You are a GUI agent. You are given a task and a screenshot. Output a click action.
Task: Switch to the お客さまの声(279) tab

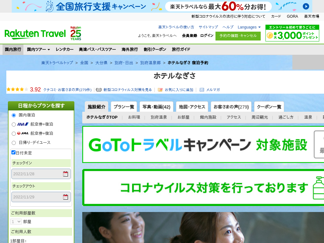(x=231, y=107)
